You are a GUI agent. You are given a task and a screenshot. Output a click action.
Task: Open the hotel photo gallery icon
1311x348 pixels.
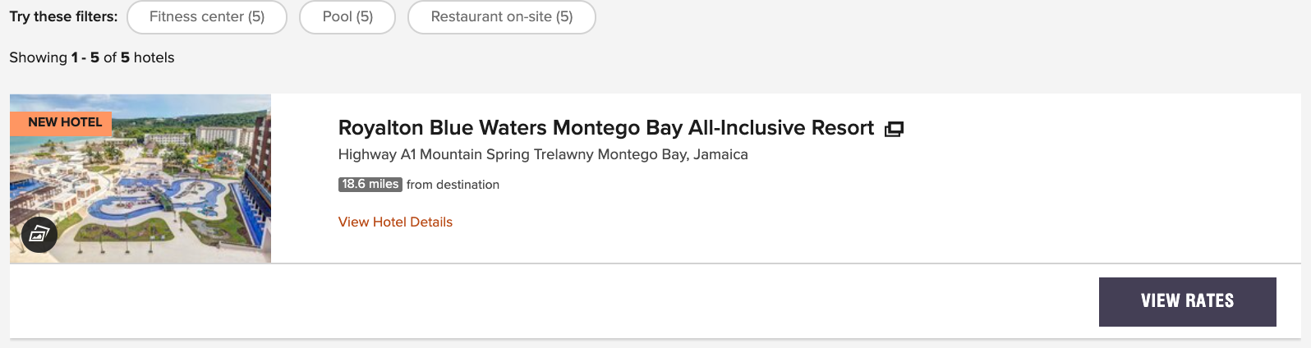[x=39, y=235]
